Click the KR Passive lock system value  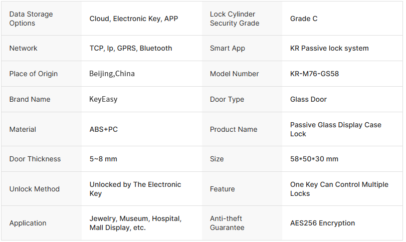329,48
